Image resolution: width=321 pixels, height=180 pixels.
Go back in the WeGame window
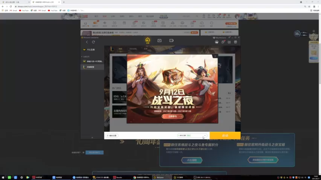(x=87, y=42)
